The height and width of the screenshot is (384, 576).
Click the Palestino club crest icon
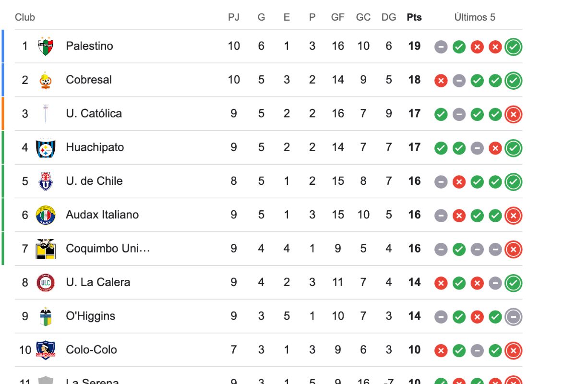(x=46, y=46)
